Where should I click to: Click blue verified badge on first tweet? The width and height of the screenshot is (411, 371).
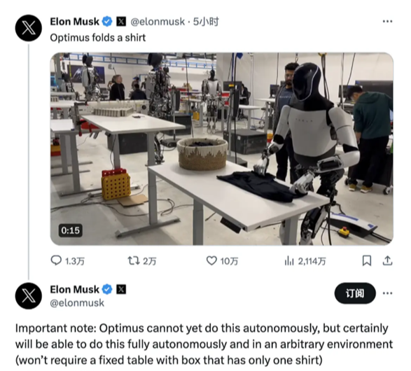[x=107, y=22]
